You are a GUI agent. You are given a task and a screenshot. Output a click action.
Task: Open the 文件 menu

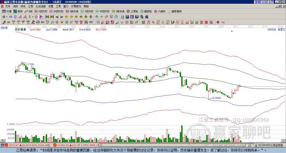[x=8, y=6]
